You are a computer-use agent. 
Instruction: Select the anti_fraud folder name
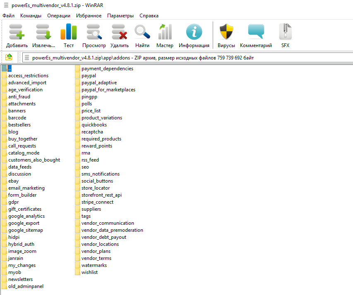(x=19, y=96)
